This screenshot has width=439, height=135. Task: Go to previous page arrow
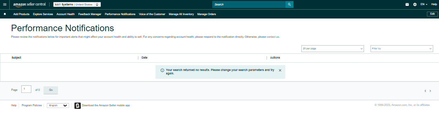pyautogui.click(x=425, y=91)
